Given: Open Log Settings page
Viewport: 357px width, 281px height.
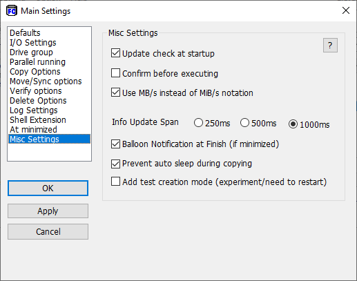Looking at the screenshot, I should coord(34,110).
